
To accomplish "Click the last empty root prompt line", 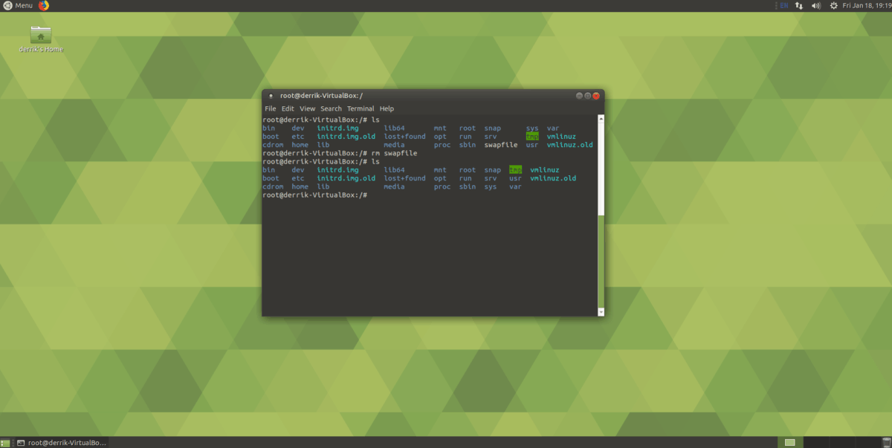I will click(315, 195).
